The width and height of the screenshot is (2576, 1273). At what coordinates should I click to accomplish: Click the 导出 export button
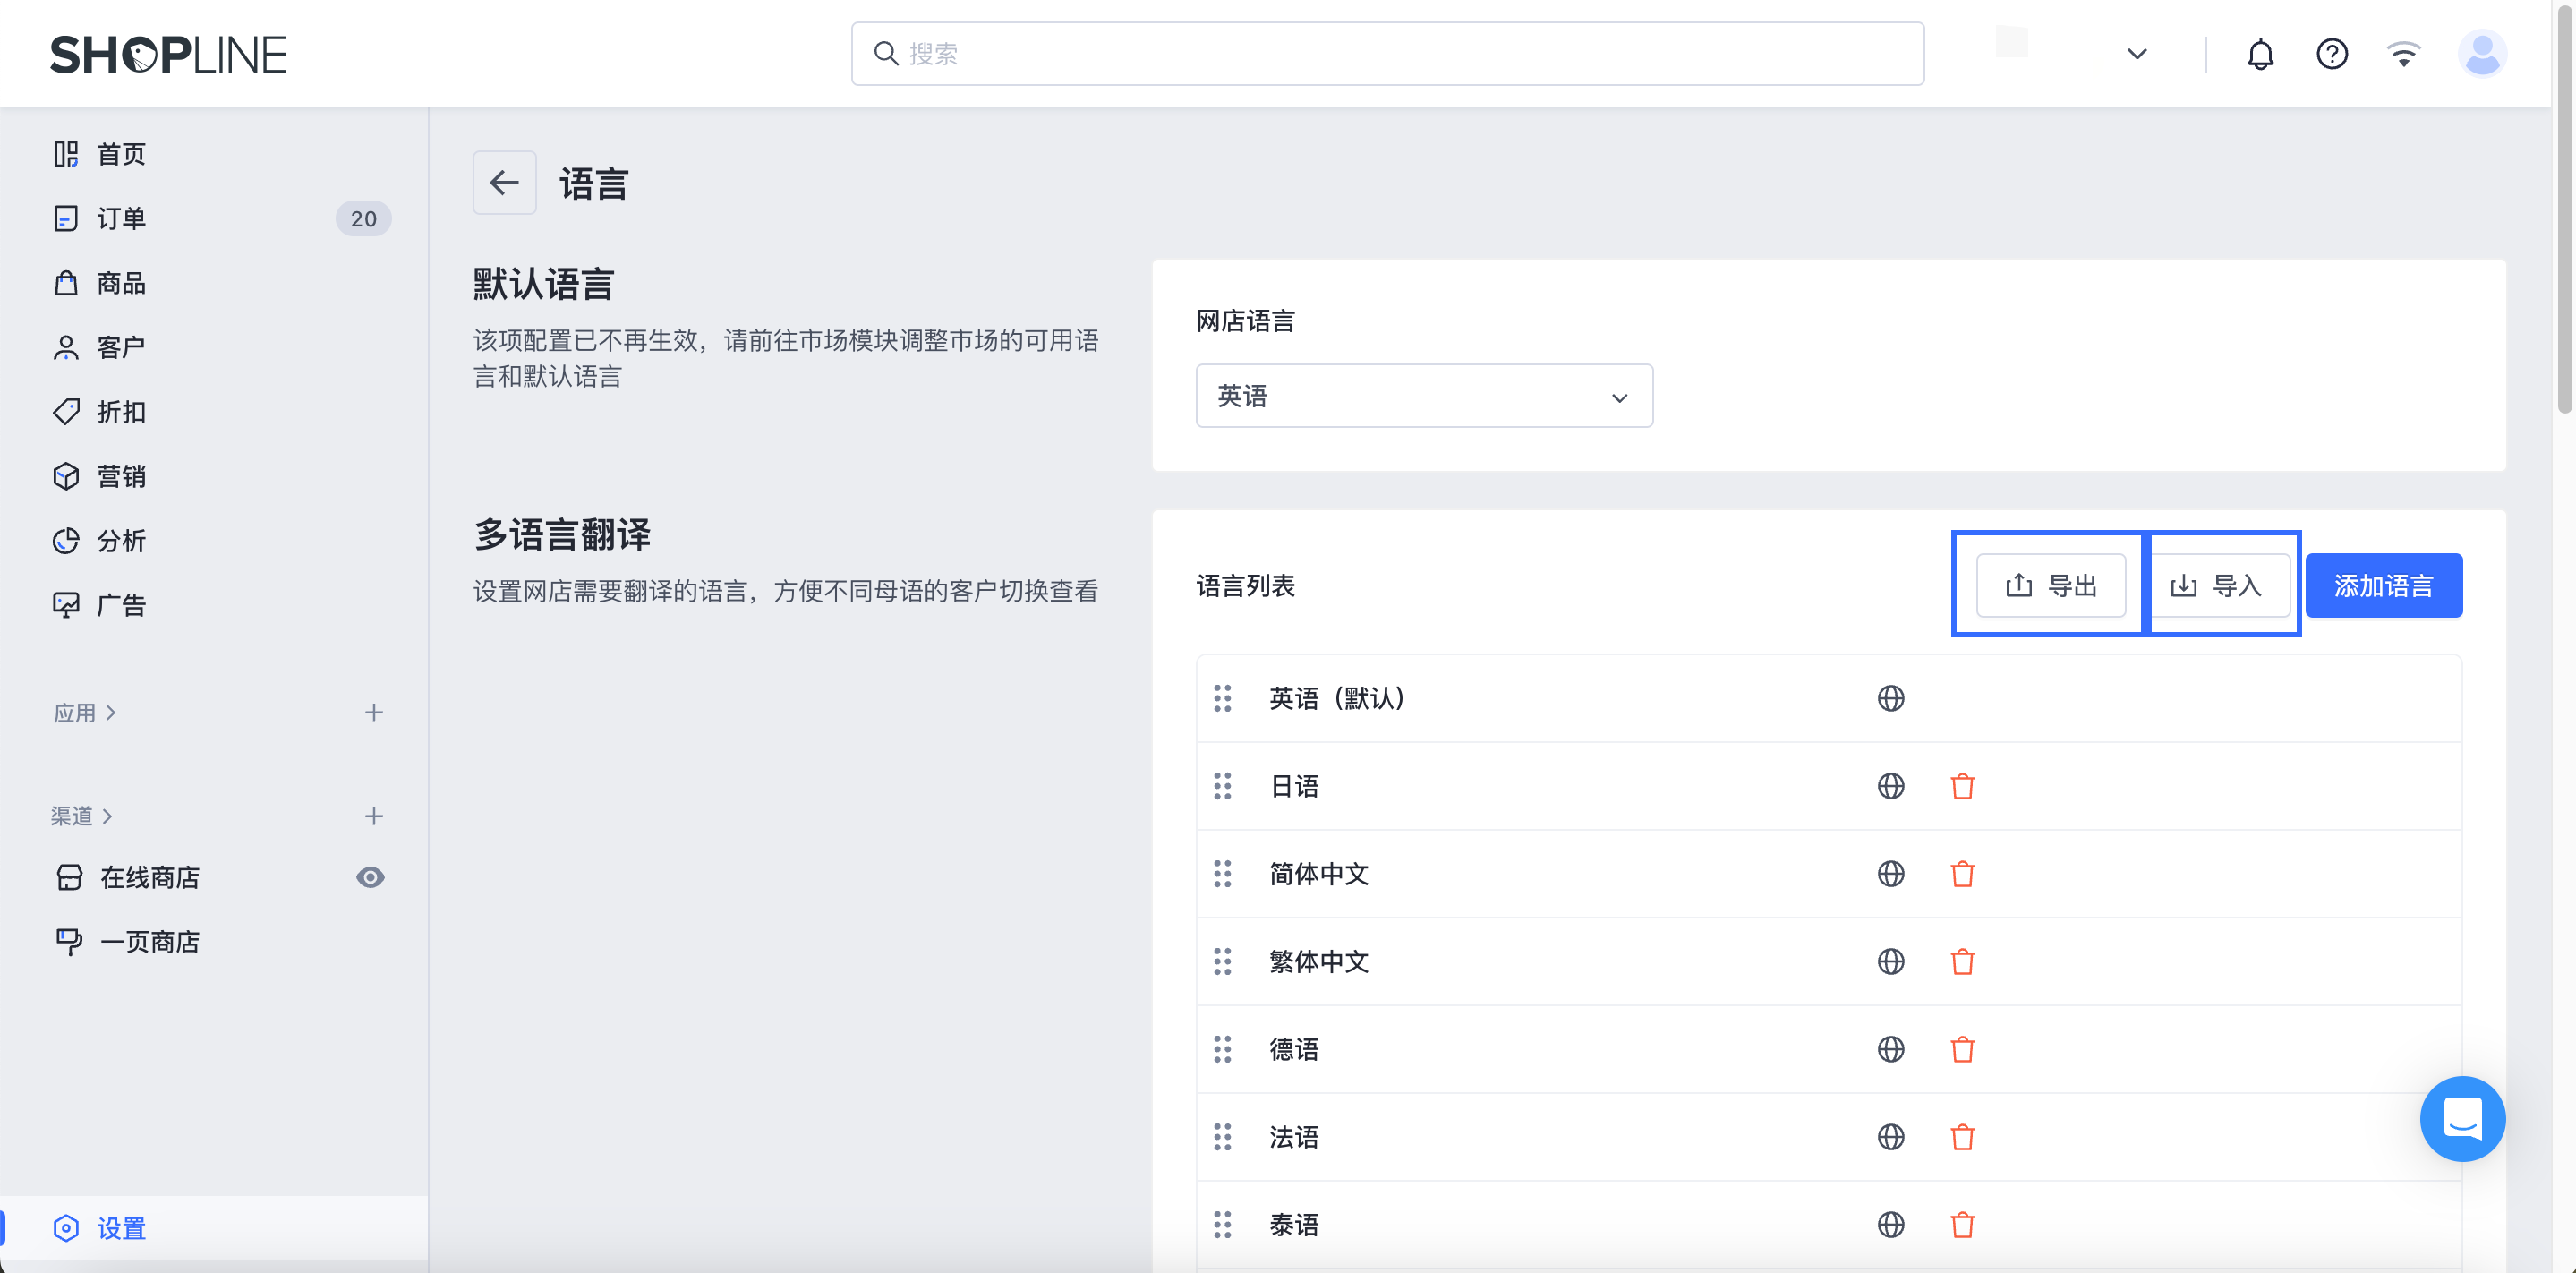tap(2050, 586)
